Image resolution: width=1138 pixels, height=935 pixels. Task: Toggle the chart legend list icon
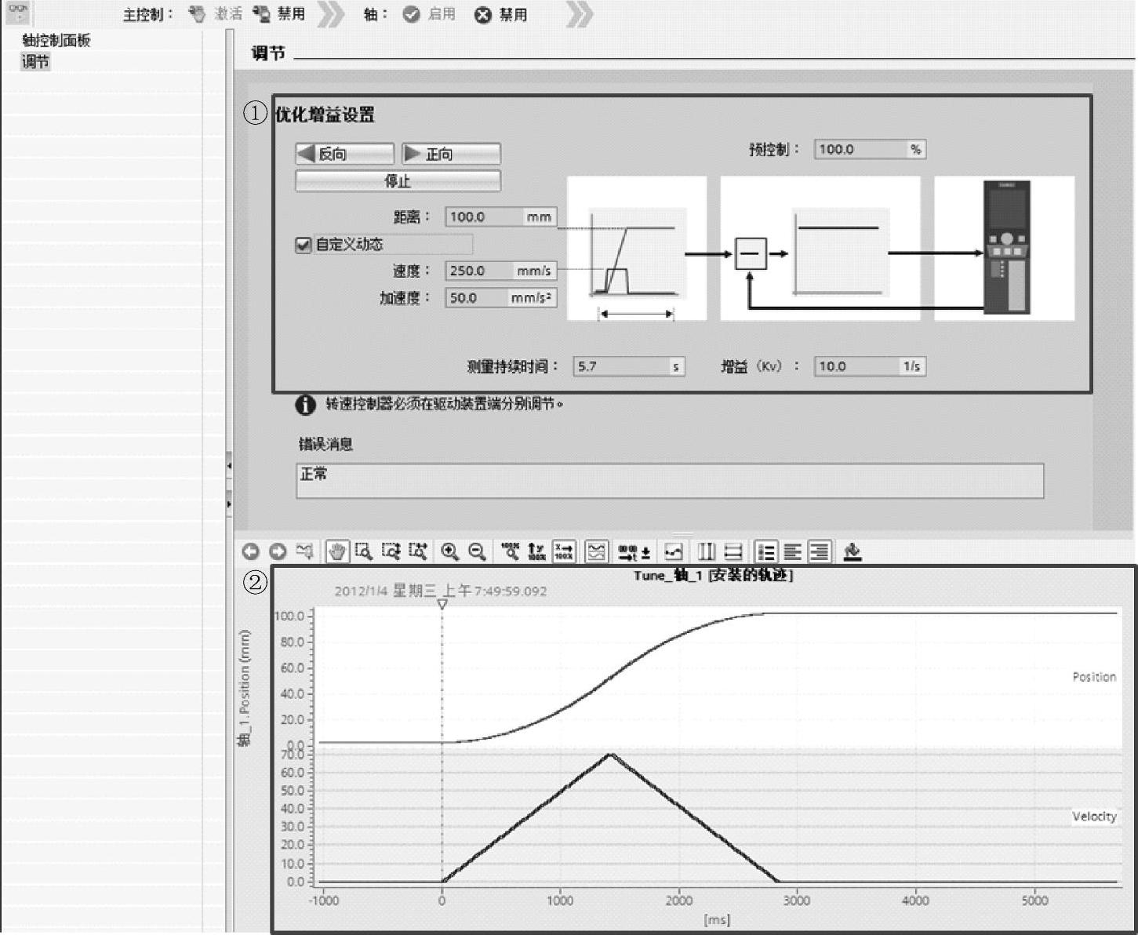765,551
